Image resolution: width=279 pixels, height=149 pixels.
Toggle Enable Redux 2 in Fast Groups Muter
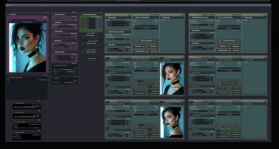coord(98,21)
